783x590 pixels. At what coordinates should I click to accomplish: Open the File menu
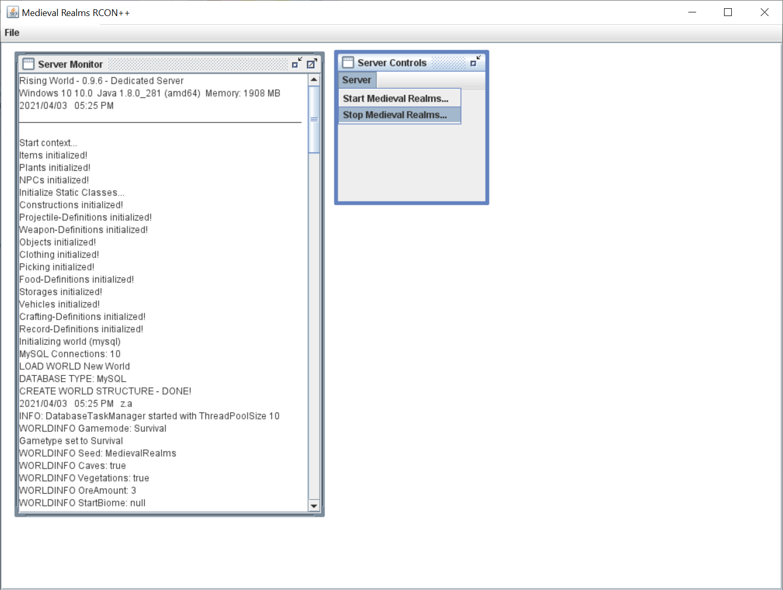pos(12,33)
